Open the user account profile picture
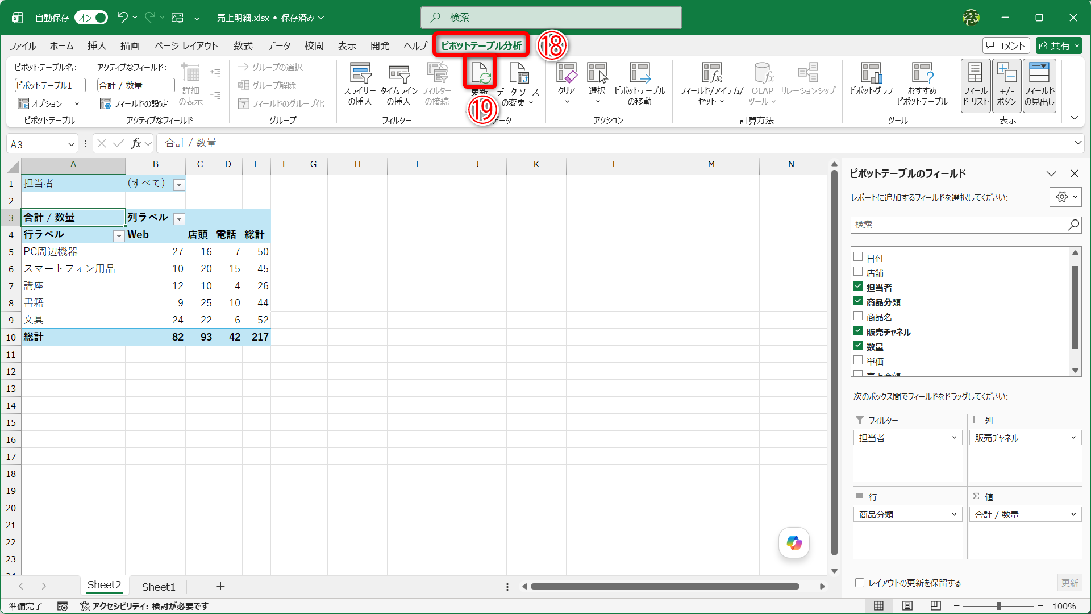 click(x=971, y=18)
